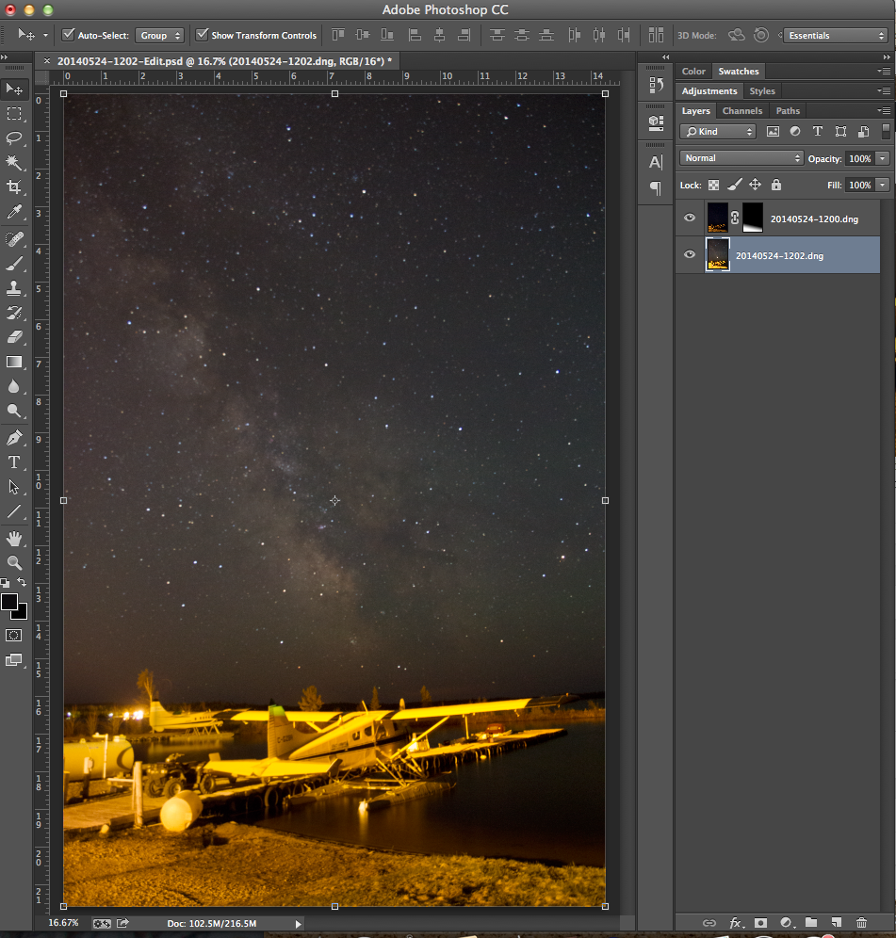This screenshot has height=938, width=896.
Task: Select the Lasso tool
Action: [14, 137]
